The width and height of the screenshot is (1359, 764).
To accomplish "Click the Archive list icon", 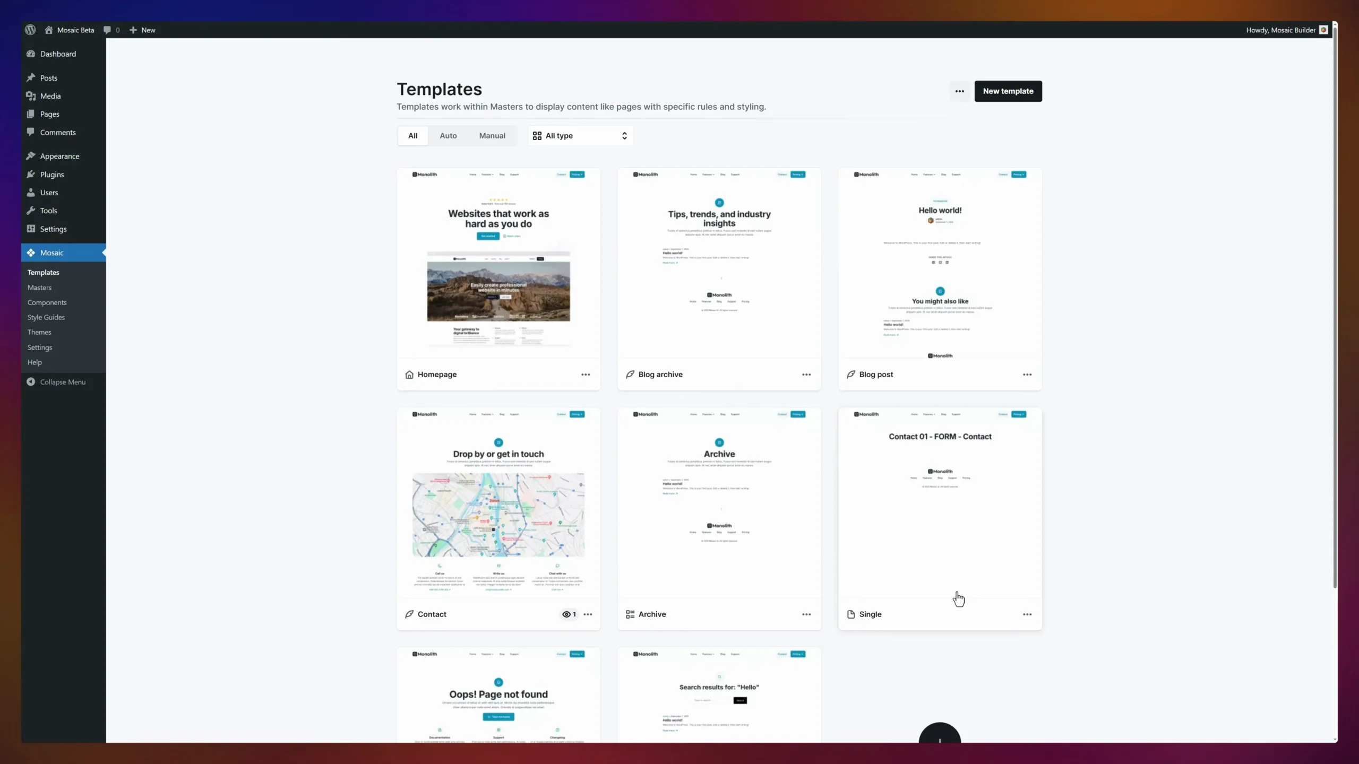I will (x=630, y=614).
